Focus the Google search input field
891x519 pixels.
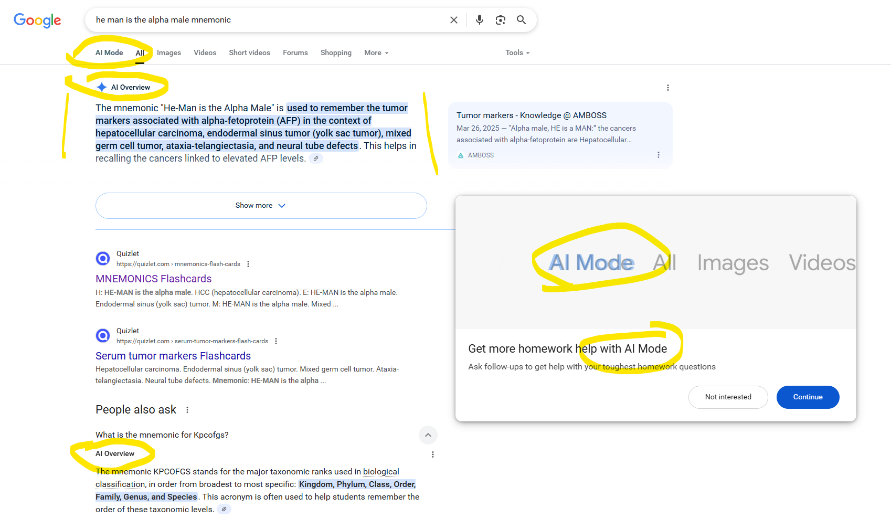(268, 20)
